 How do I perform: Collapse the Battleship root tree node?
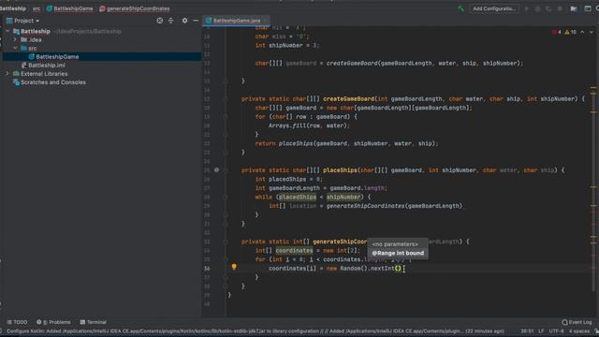point(7,31)
